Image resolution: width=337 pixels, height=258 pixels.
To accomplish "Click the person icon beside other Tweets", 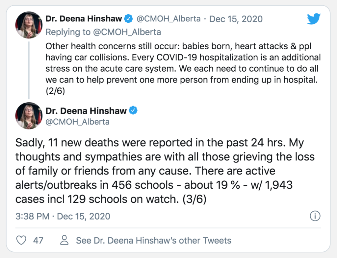I will tap(65, 240).
